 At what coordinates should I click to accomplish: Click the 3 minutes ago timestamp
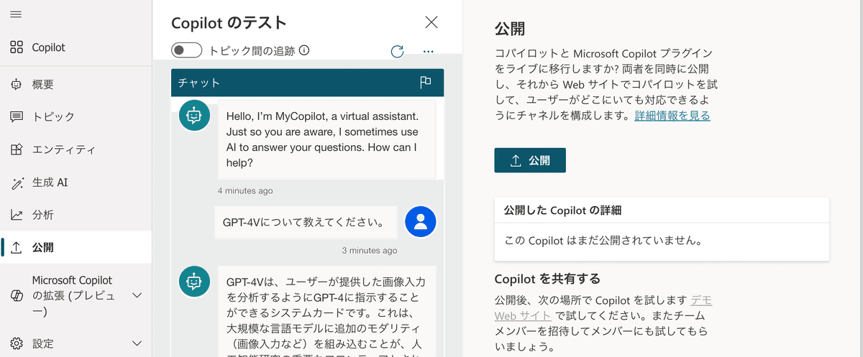click(x=369, y=251)
